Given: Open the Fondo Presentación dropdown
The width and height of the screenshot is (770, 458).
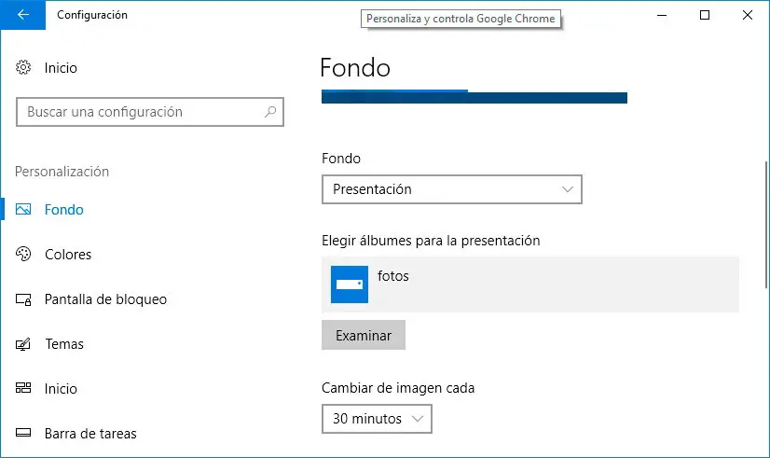Looking at the screenshot, I should 451,189.
